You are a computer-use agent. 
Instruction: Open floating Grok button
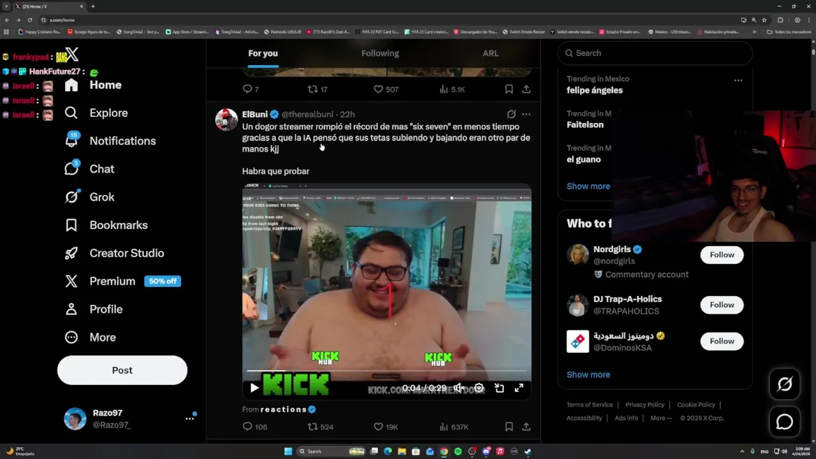click(x=785, y=384)
